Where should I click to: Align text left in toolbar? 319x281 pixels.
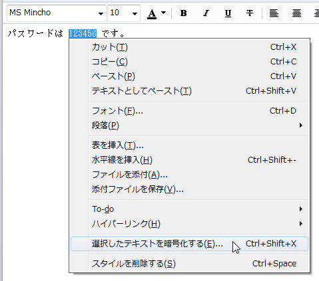(274, 13)
